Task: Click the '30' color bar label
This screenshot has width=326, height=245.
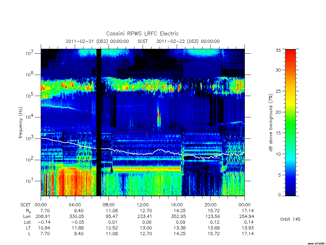Action: 278,70
